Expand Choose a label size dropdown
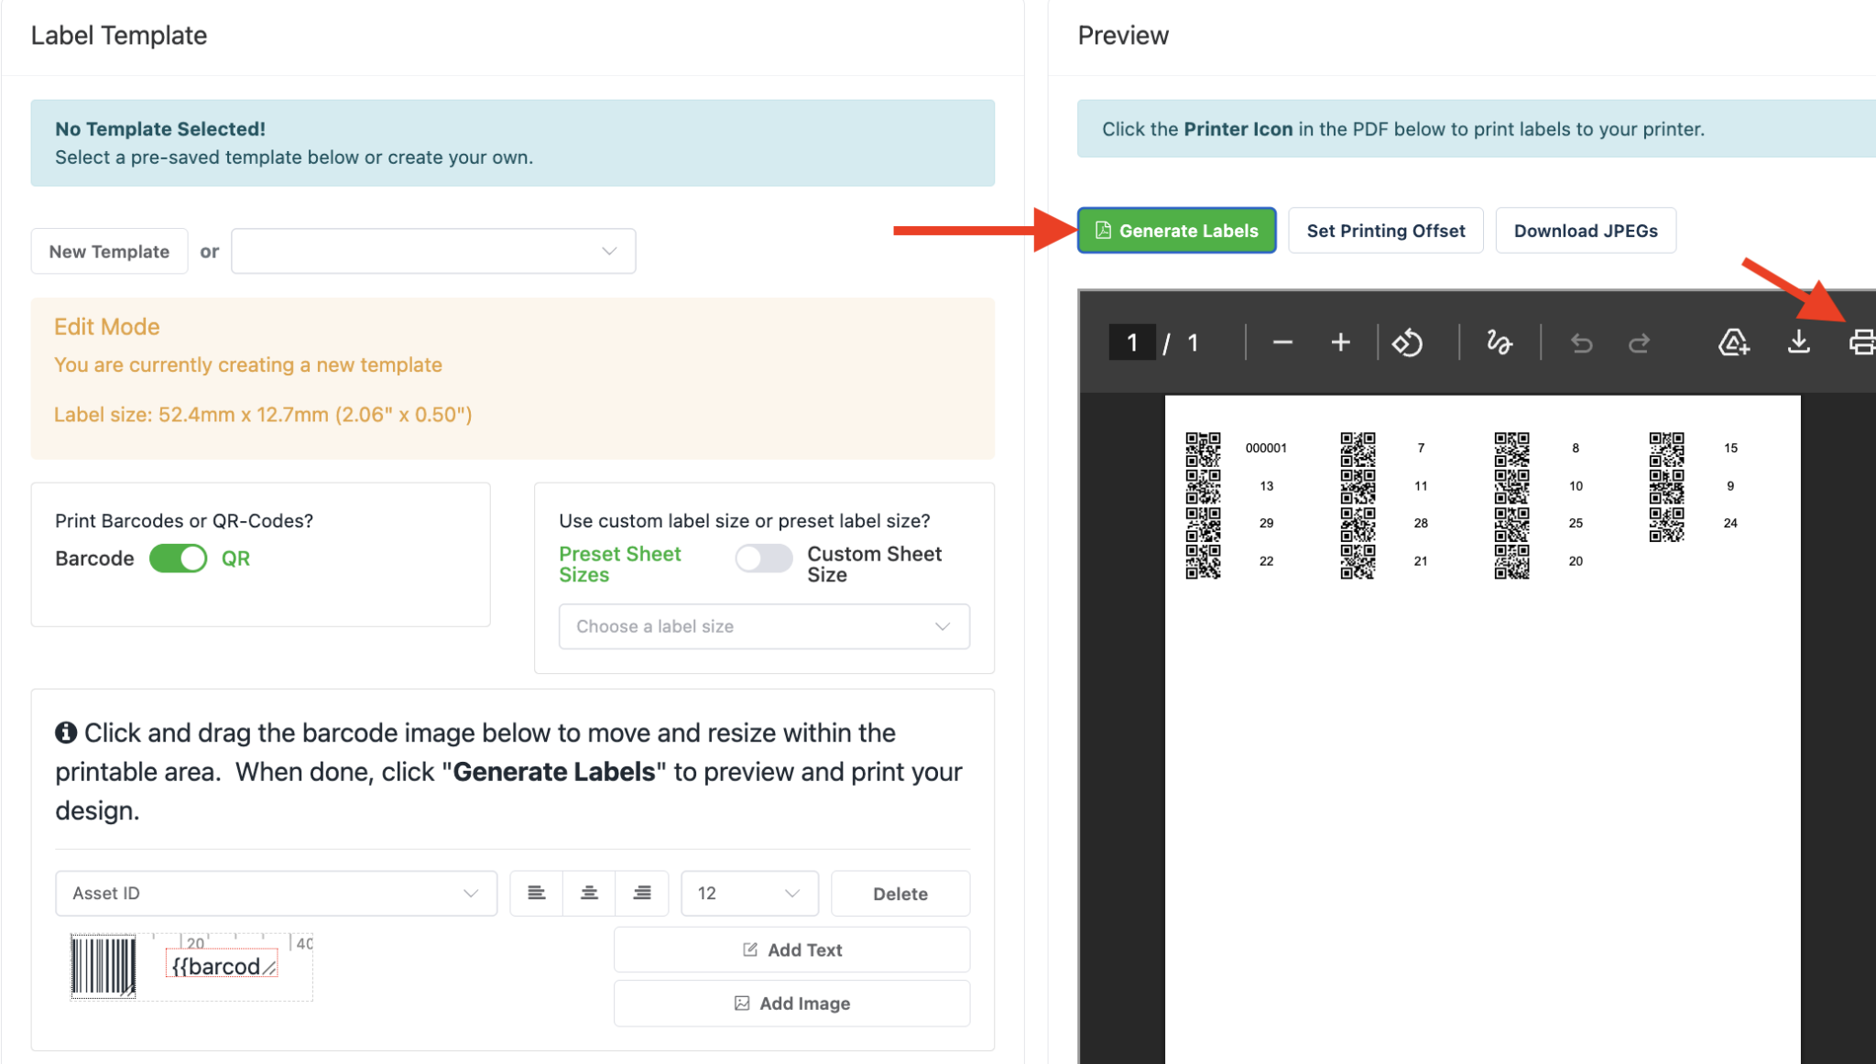The height and width of the screenshot is (1064, 1876). [x=764, y=626]
